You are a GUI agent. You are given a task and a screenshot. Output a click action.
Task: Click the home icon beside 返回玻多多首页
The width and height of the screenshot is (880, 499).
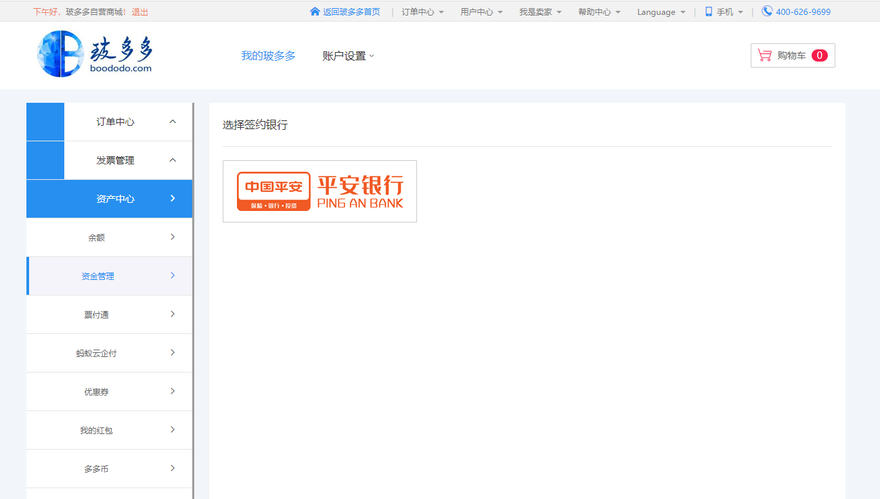point(315,11)
